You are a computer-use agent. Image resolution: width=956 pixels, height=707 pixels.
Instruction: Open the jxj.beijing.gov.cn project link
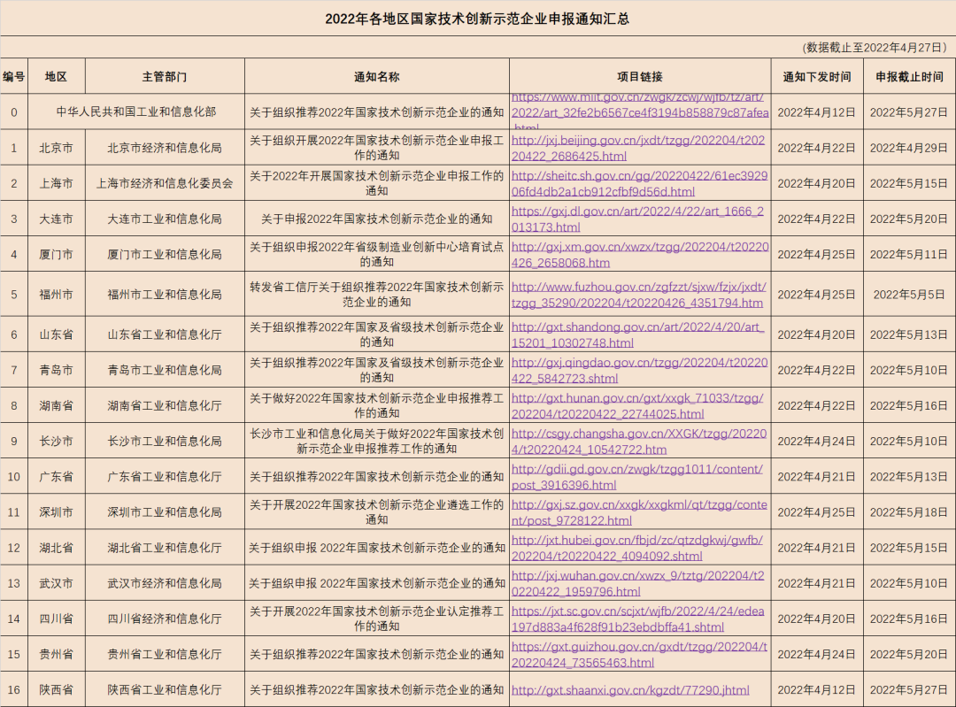[x=637, y=148]
